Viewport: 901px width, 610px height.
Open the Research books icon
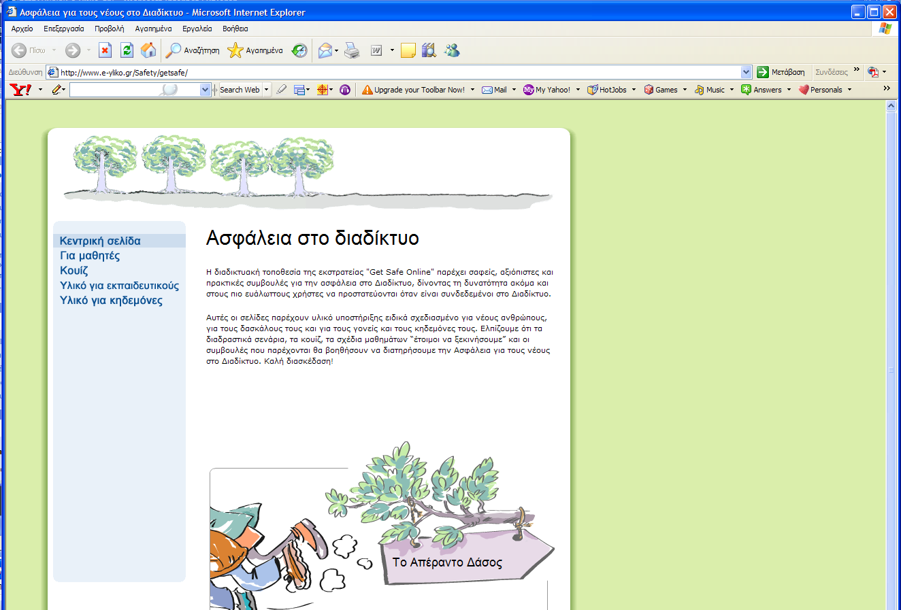tap(429, 50)
